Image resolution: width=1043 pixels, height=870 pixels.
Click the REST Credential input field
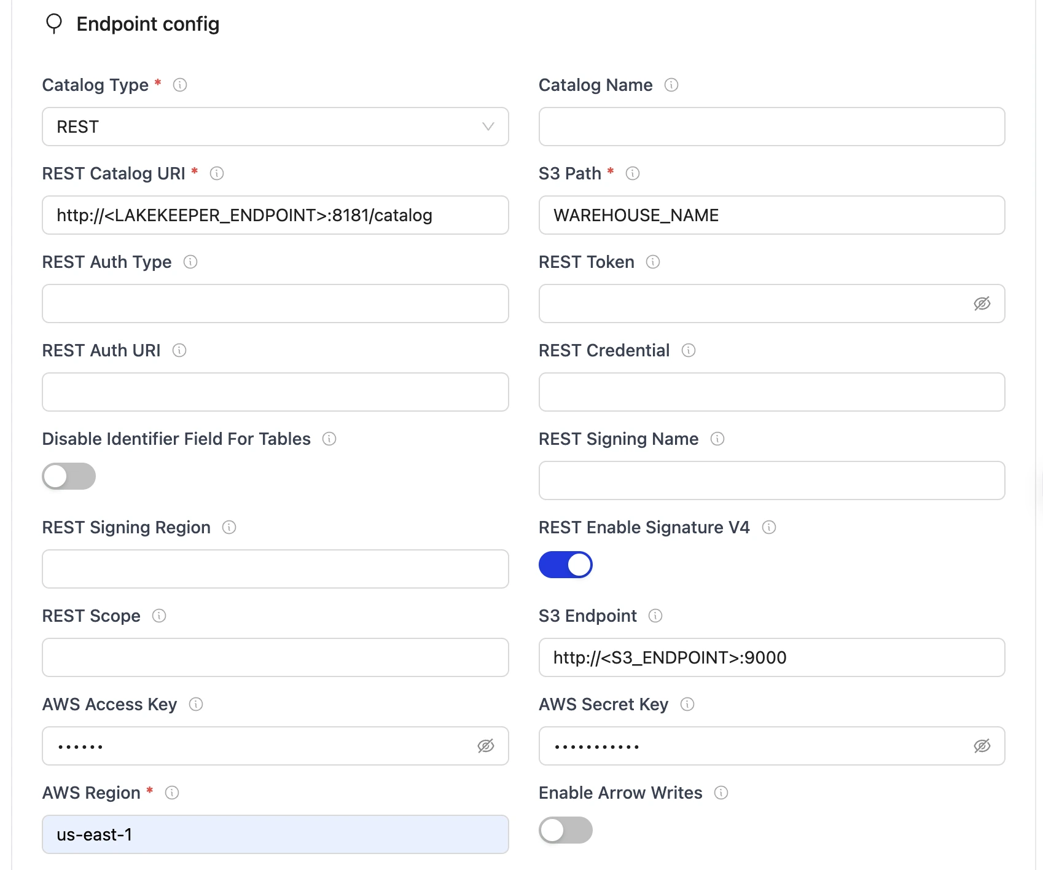click(772, 392)
